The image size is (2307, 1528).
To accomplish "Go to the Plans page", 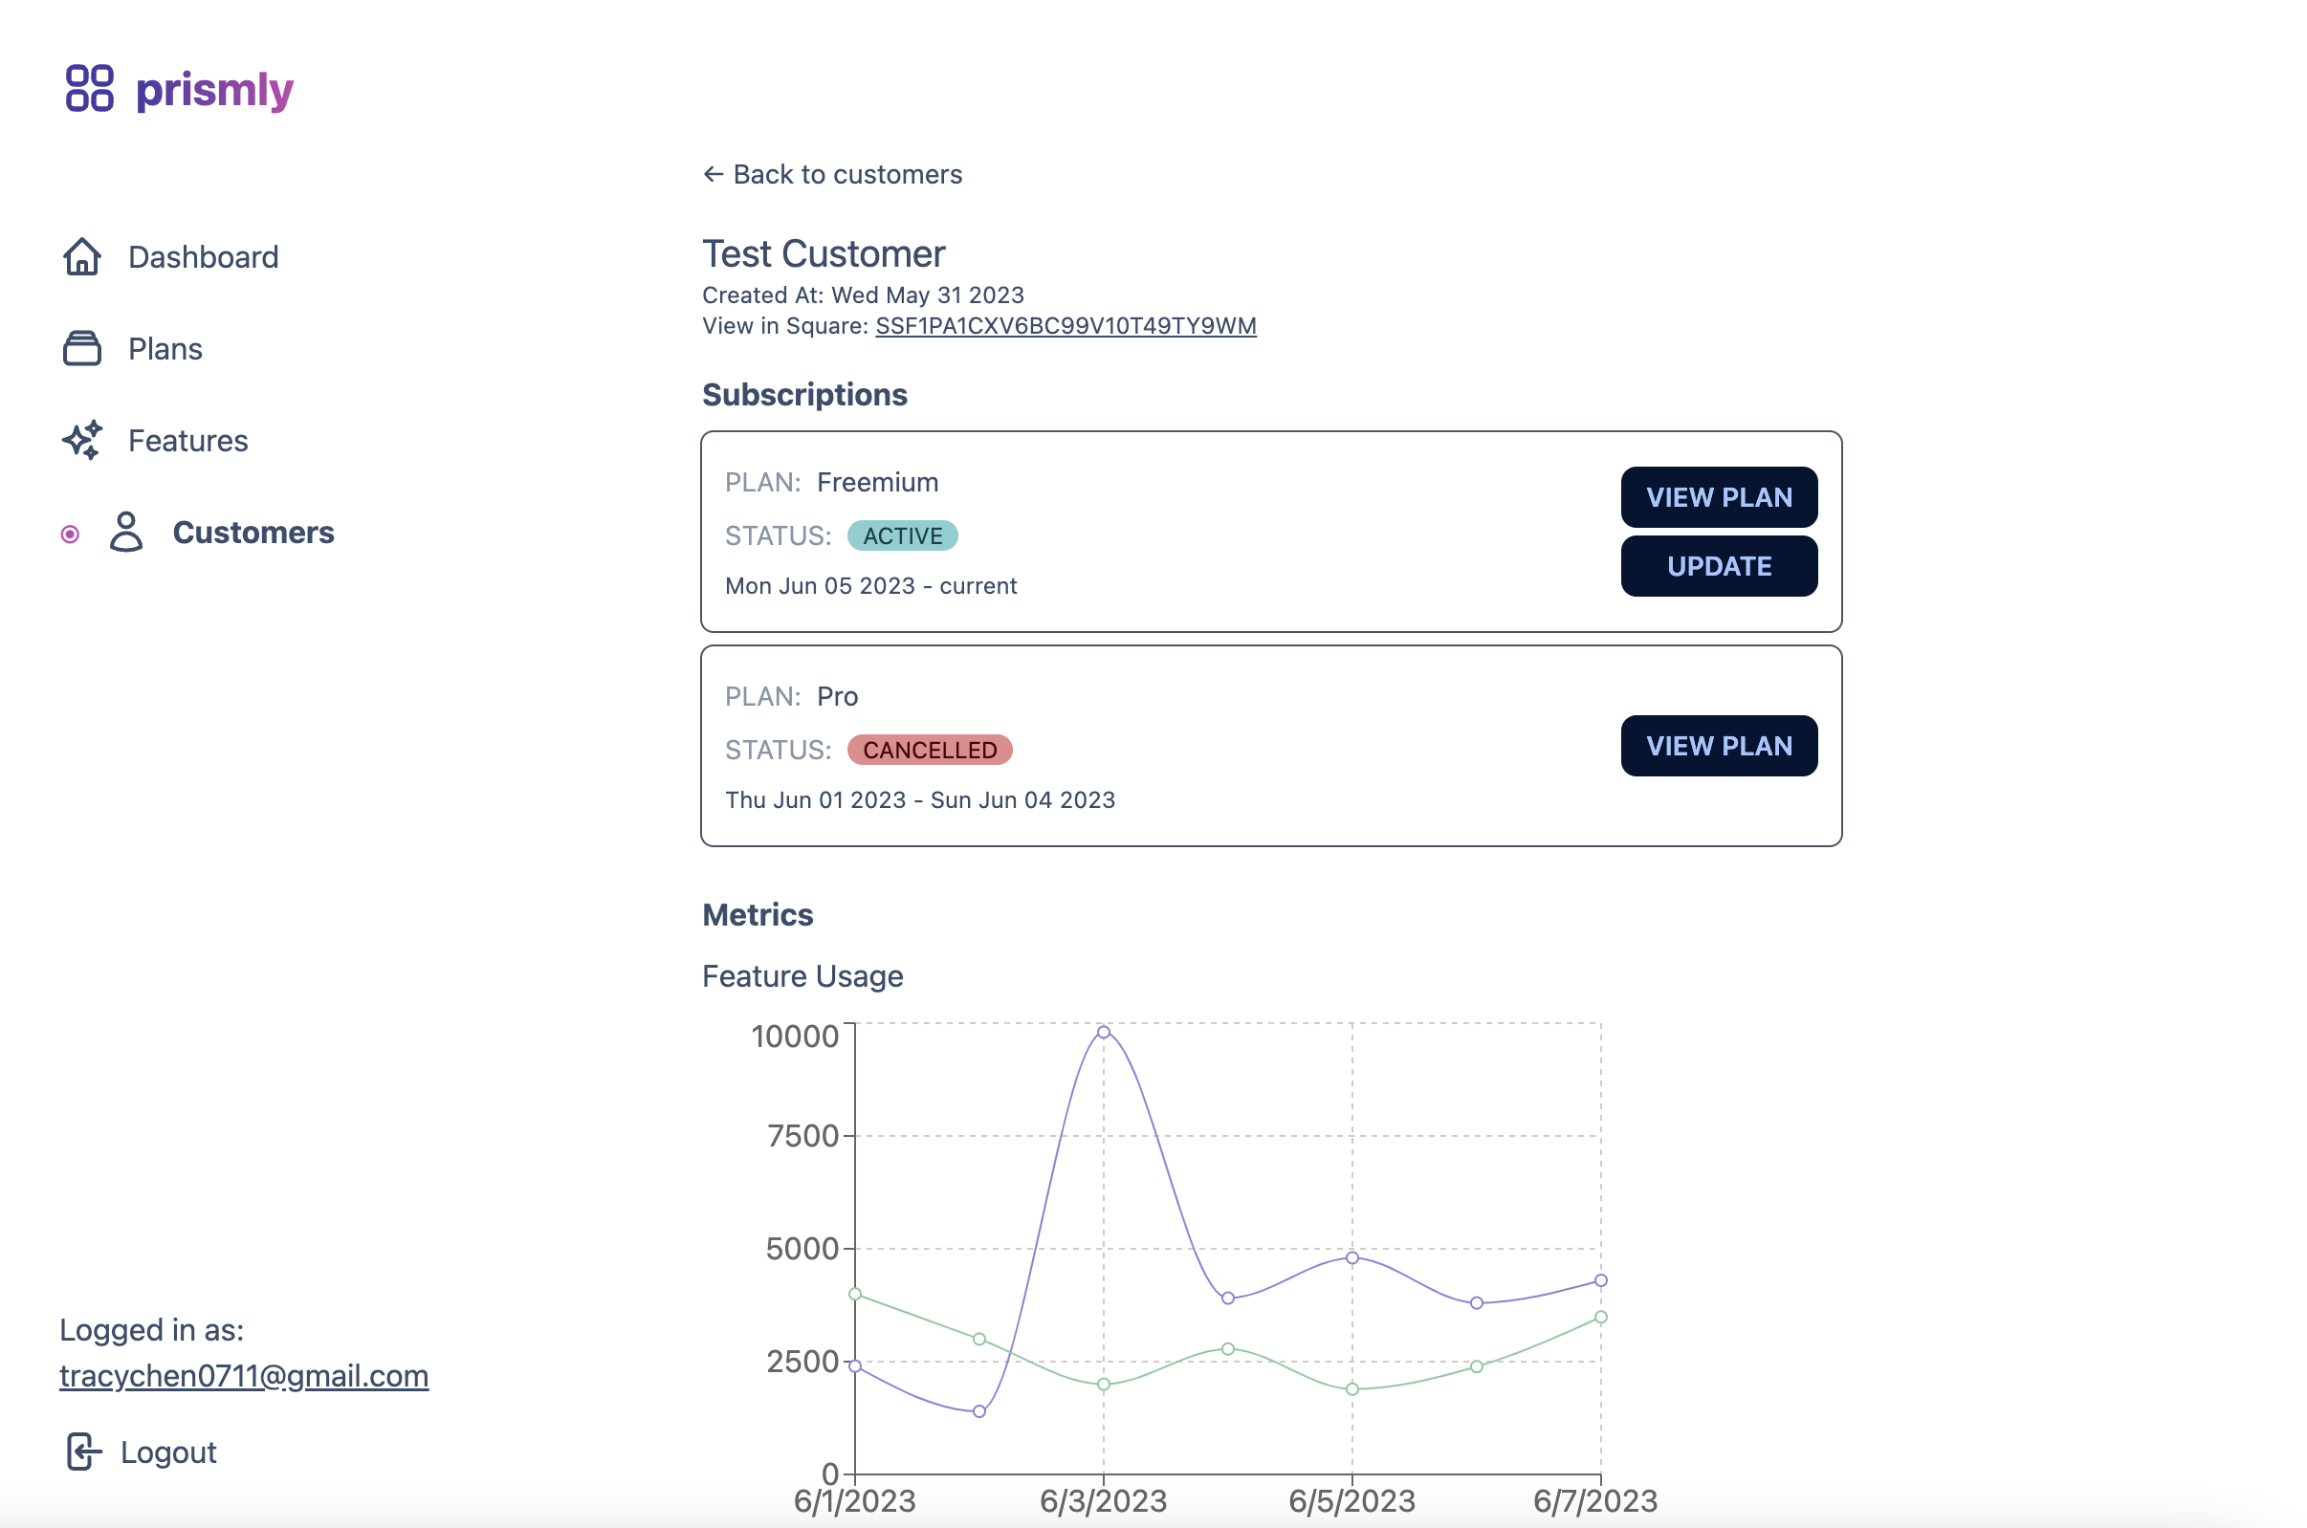I will [165, 349].
